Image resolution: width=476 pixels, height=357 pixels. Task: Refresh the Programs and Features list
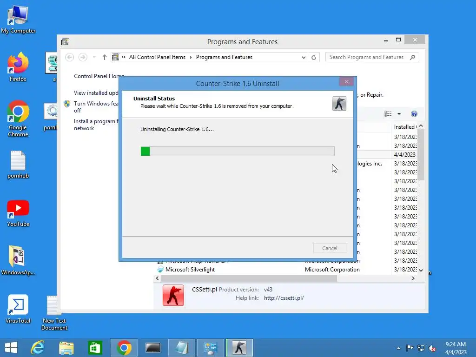(x=314, y=57)
